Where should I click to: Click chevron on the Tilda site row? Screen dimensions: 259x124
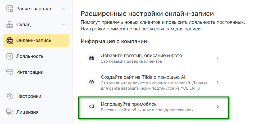217,82
